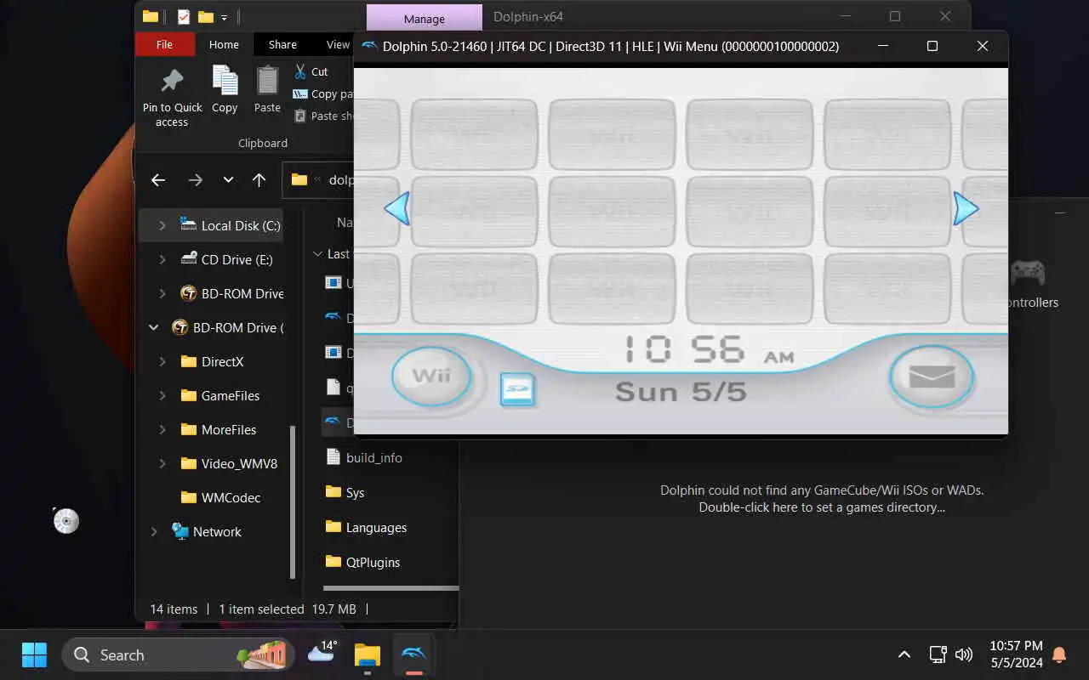Viewport: 1089px width, 680px height.
Task: Click the Cut scissors command
Action: (311, 71)
